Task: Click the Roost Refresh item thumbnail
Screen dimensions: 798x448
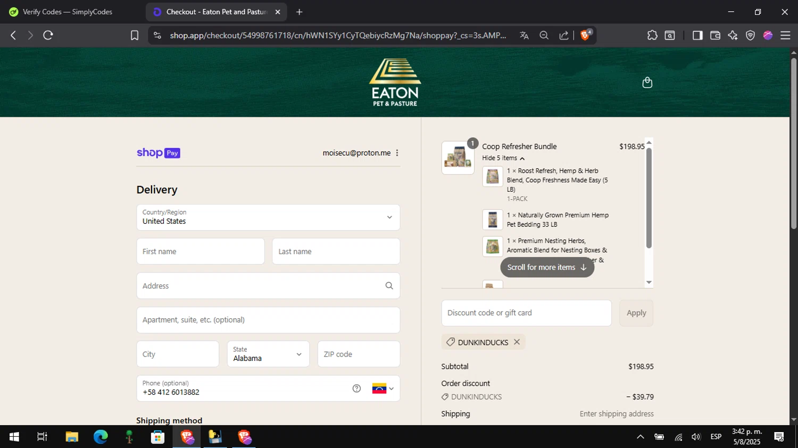Action: click(493, 176)
